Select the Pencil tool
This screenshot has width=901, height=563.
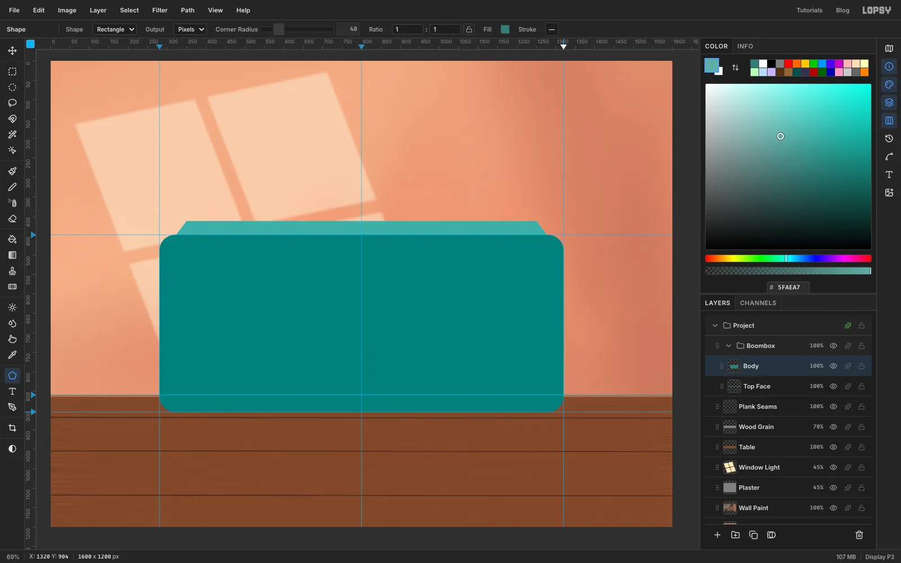point(12,187)
